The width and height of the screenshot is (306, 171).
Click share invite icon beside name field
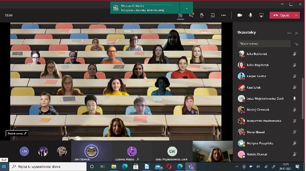(297, 44)
